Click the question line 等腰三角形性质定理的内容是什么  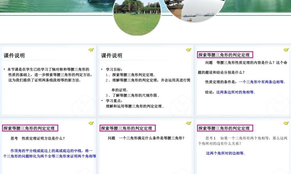[x=246, y=63]
